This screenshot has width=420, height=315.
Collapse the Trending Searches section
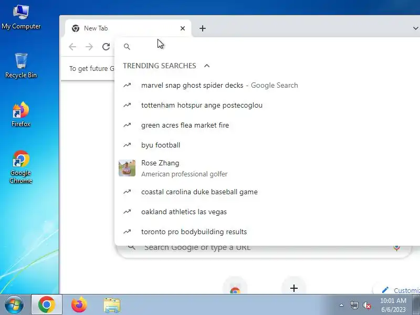point(207,66)
